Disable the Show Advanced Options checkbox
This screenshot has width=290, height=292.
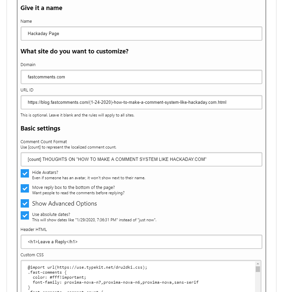point(25,203)
